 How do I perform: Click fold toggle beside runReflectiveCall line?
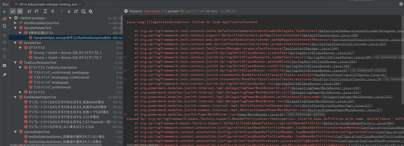click(125, 57)
